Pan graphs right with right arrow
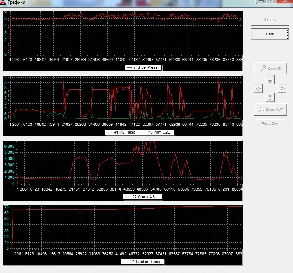This screenshot has height=273, width=293. [282, 88]
